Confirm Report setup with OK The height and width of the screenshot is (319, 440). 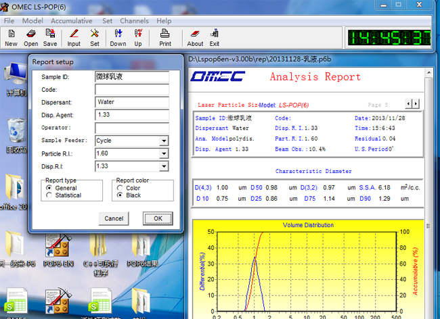click(158, 218)
